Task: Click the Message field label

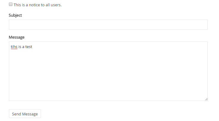Action: point(17,37)
